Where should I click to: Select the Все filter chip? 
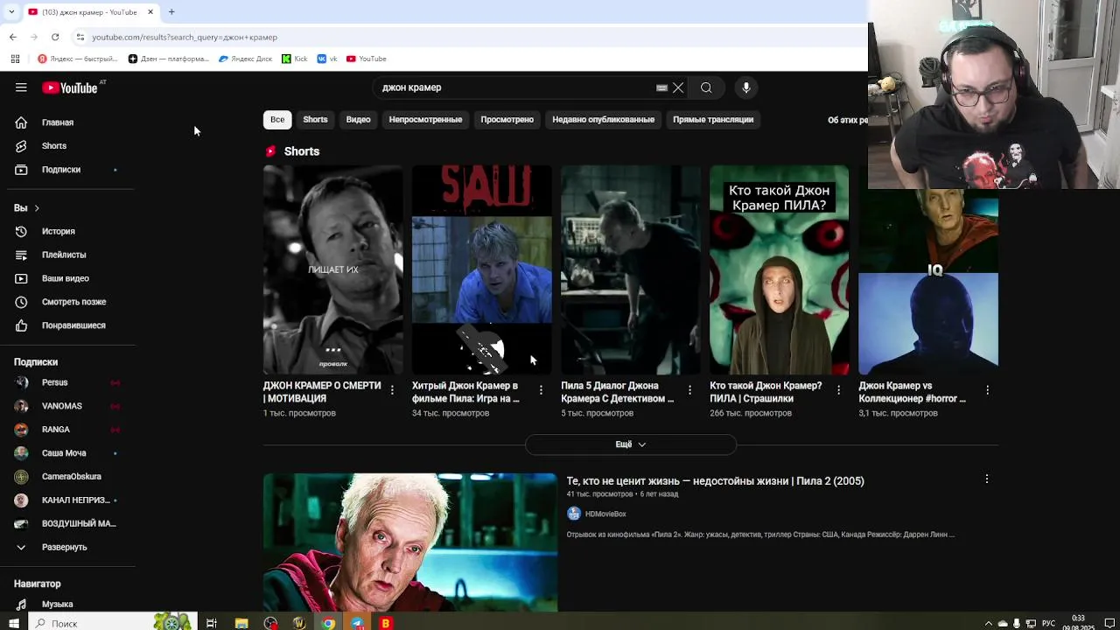click(277, 120)
